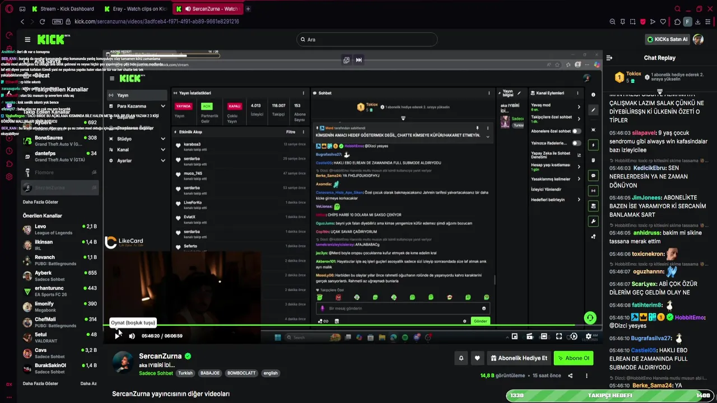717x403 pixels.
Task: Click Daha Fazla Göster under followed channels
Action: coord(40,202)
